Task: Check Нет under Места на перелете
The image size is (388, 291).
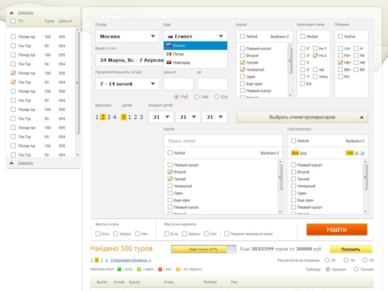Action: pos(206,233)
